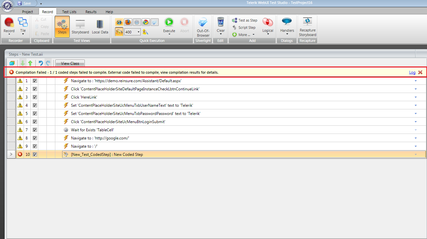
Task: Dismiss the compilation failed message with red X
Action: click(x=420, y=72)
